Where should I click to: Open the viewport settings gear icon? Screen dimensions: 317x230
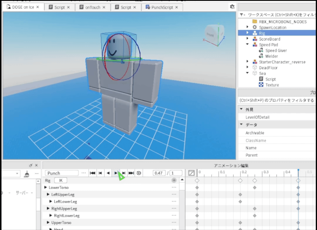pos(232,7)
